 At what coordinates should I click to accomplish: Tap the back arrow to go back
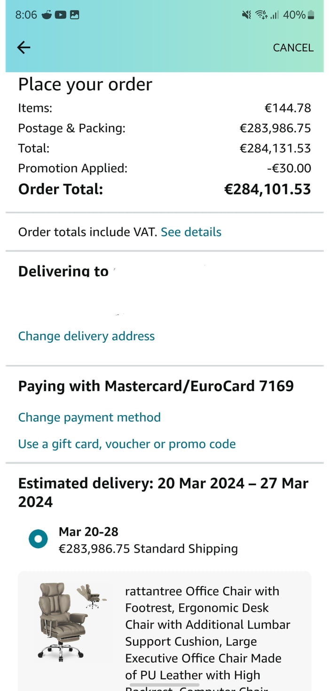click(x=23, y=48)
